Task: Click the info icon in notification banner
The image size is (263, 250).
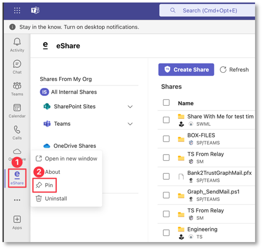Action: click(x=13, y=27)
